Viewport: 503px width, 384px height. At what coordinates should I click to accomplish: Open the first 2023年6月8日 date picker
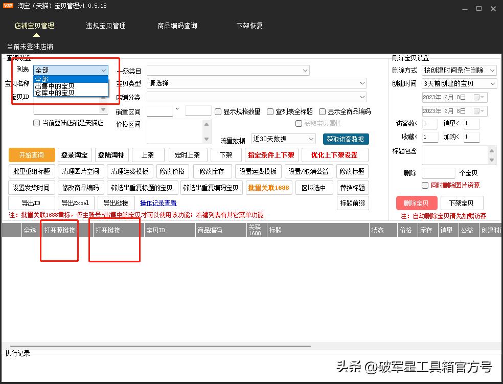(452, 97)
